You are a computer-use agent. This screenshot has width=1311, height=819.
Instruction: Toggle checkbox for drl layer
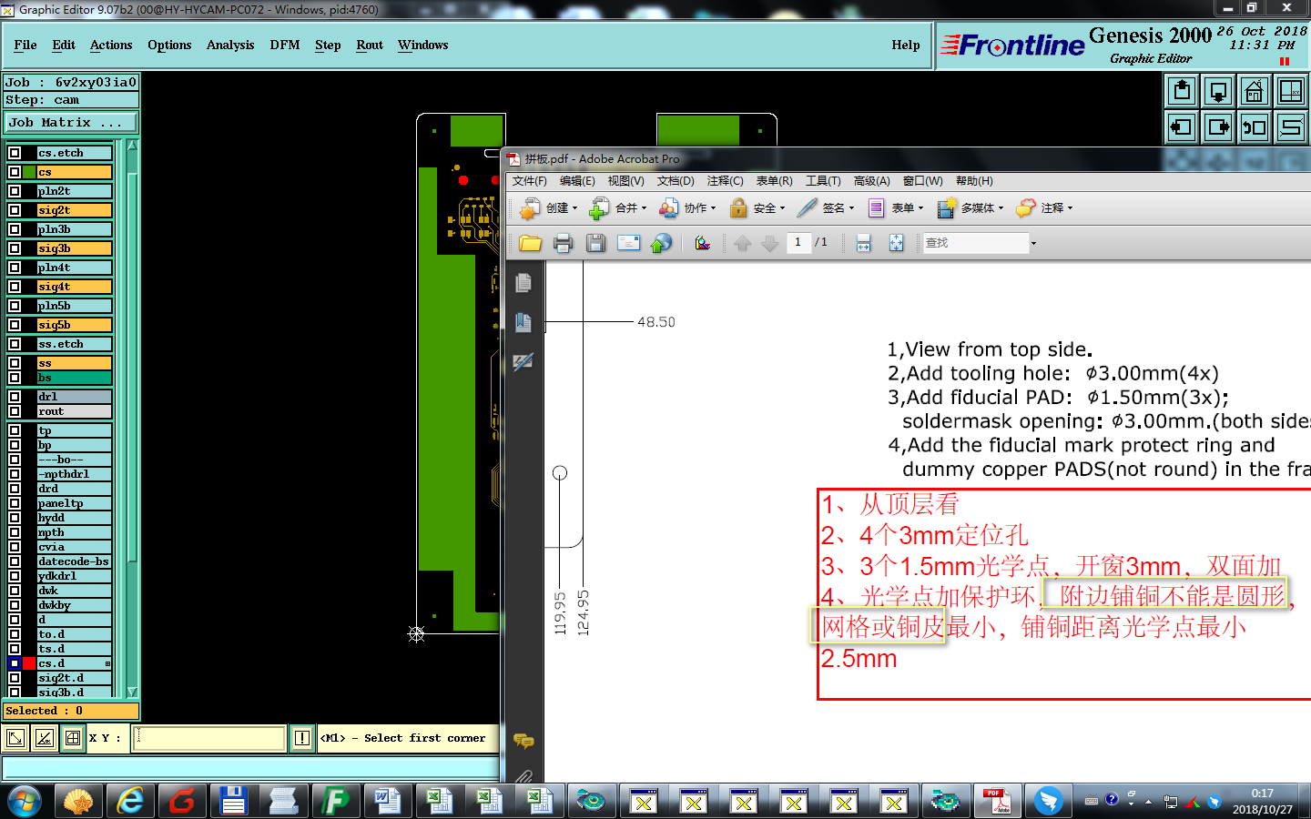tap(15, 397)
